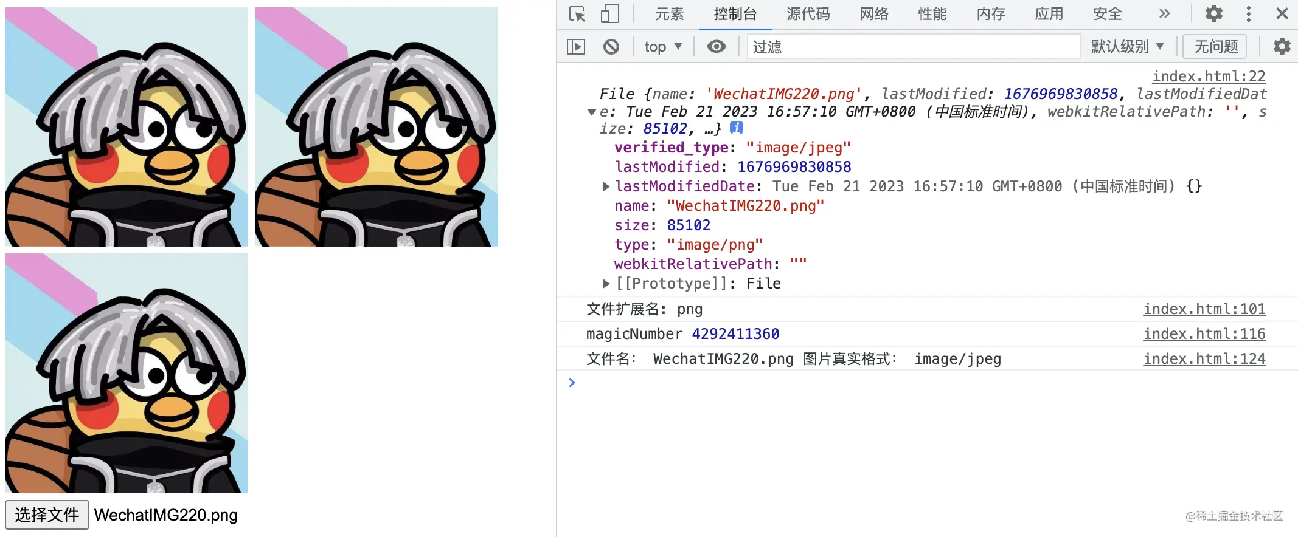The width and height of the screenshot is (1298, 537).
Task: Open source link index.html:124
Action: 1204,359
